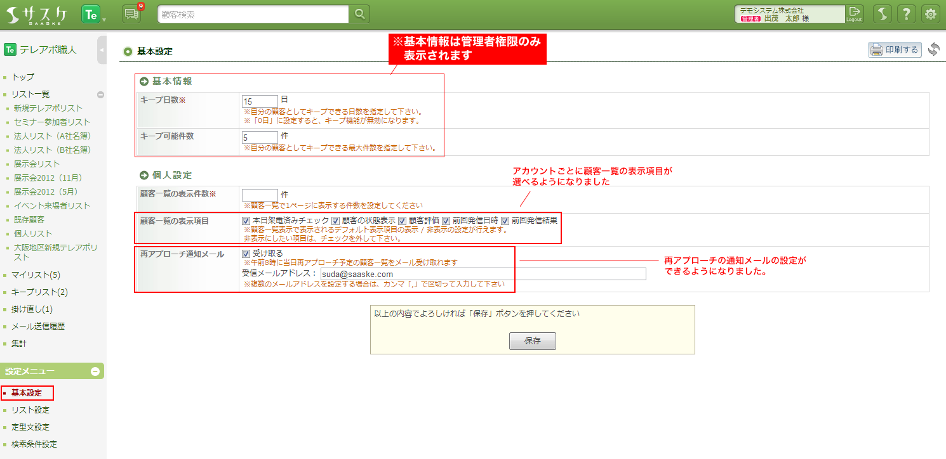Image resolution: width=946 pixels, height=459 pixels.
Task: Click the Logout icon
Action: tap(854, 14)
